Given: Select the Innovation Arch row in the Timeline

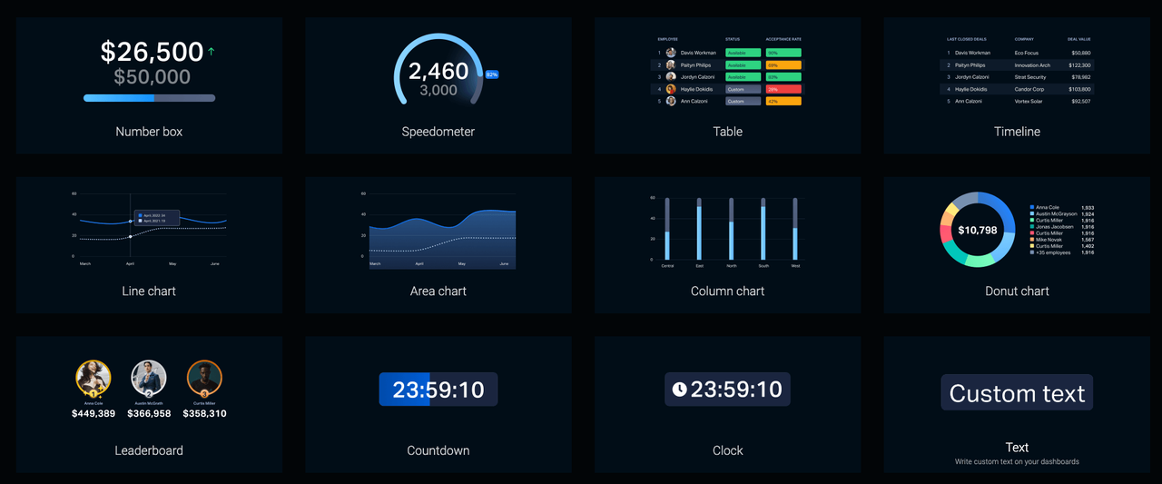Looking at the screenshot, I should point(1017,65).
